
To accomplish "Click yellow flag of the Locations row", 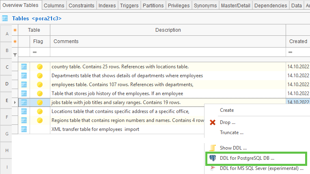I will pos(40,111).
